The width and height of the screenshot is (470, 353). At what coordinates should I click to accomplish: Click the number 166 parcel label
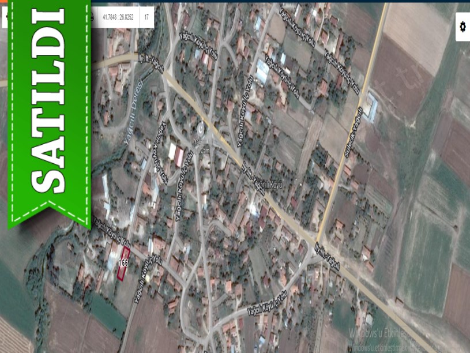tap(122, 263)
